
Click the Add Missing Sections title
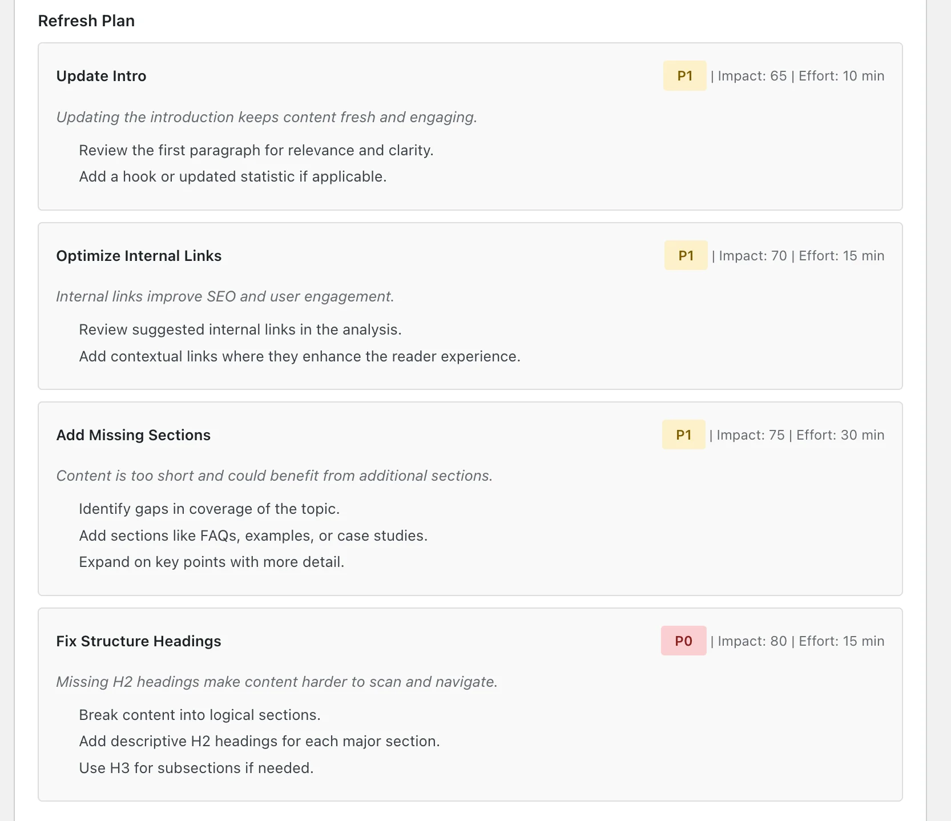133,435
